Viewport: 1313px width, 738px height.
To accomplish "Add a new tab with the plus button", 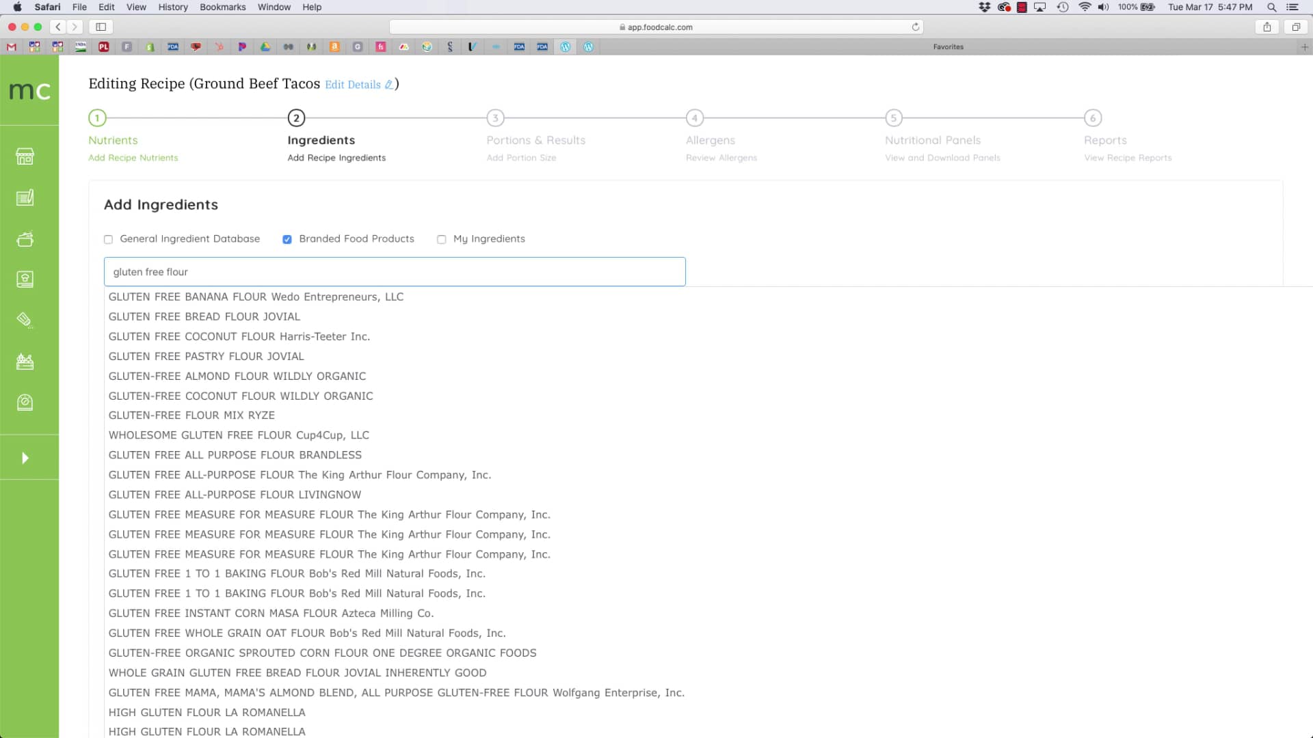I will tap(1304, 47).
